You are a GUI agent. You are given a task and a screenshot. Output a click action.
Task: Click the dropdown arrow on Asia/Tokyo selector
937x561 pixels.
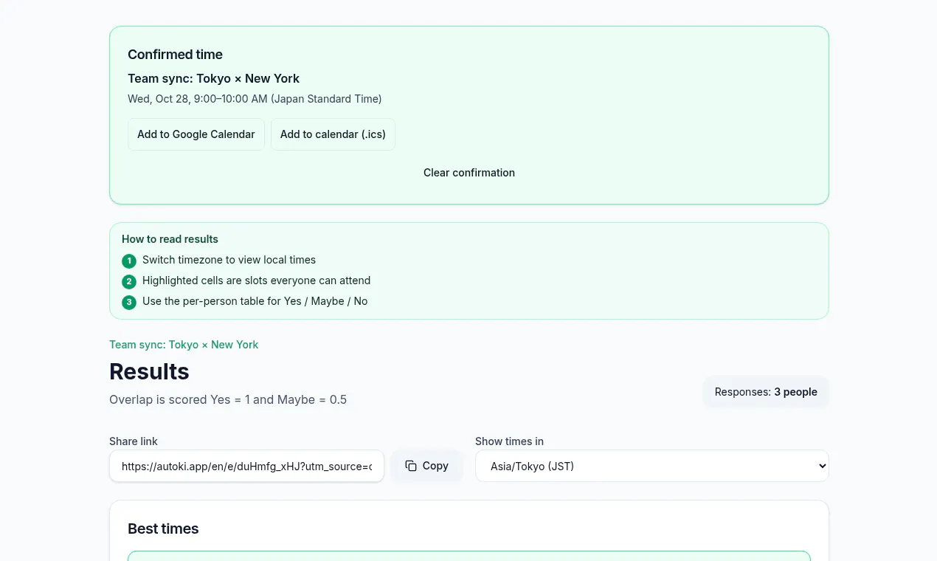coord(823,466)
